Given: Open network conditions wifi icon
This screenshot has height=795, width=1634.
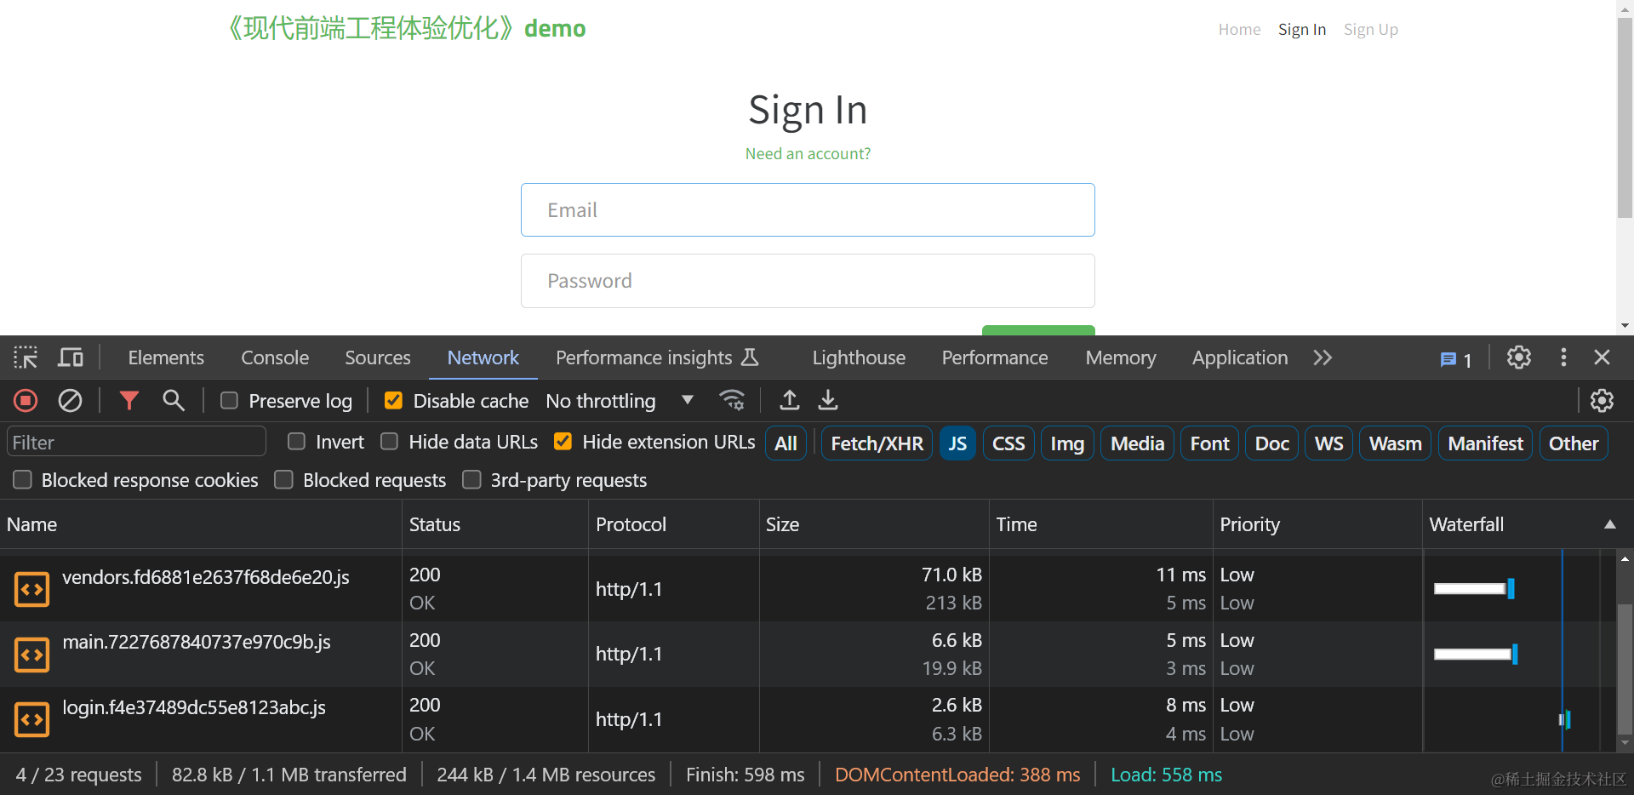Looking at the screenshot, I should pyautogui.click(x=732, y=400).
